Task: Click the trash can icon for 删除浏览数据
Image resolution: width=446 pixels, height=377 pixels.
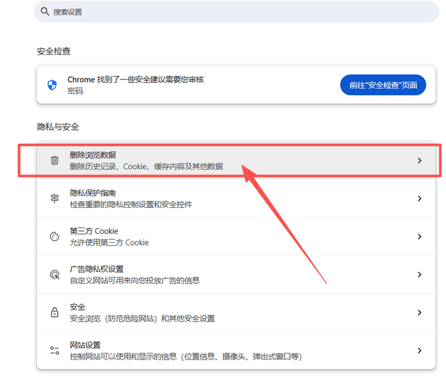Action: point(54,161)
